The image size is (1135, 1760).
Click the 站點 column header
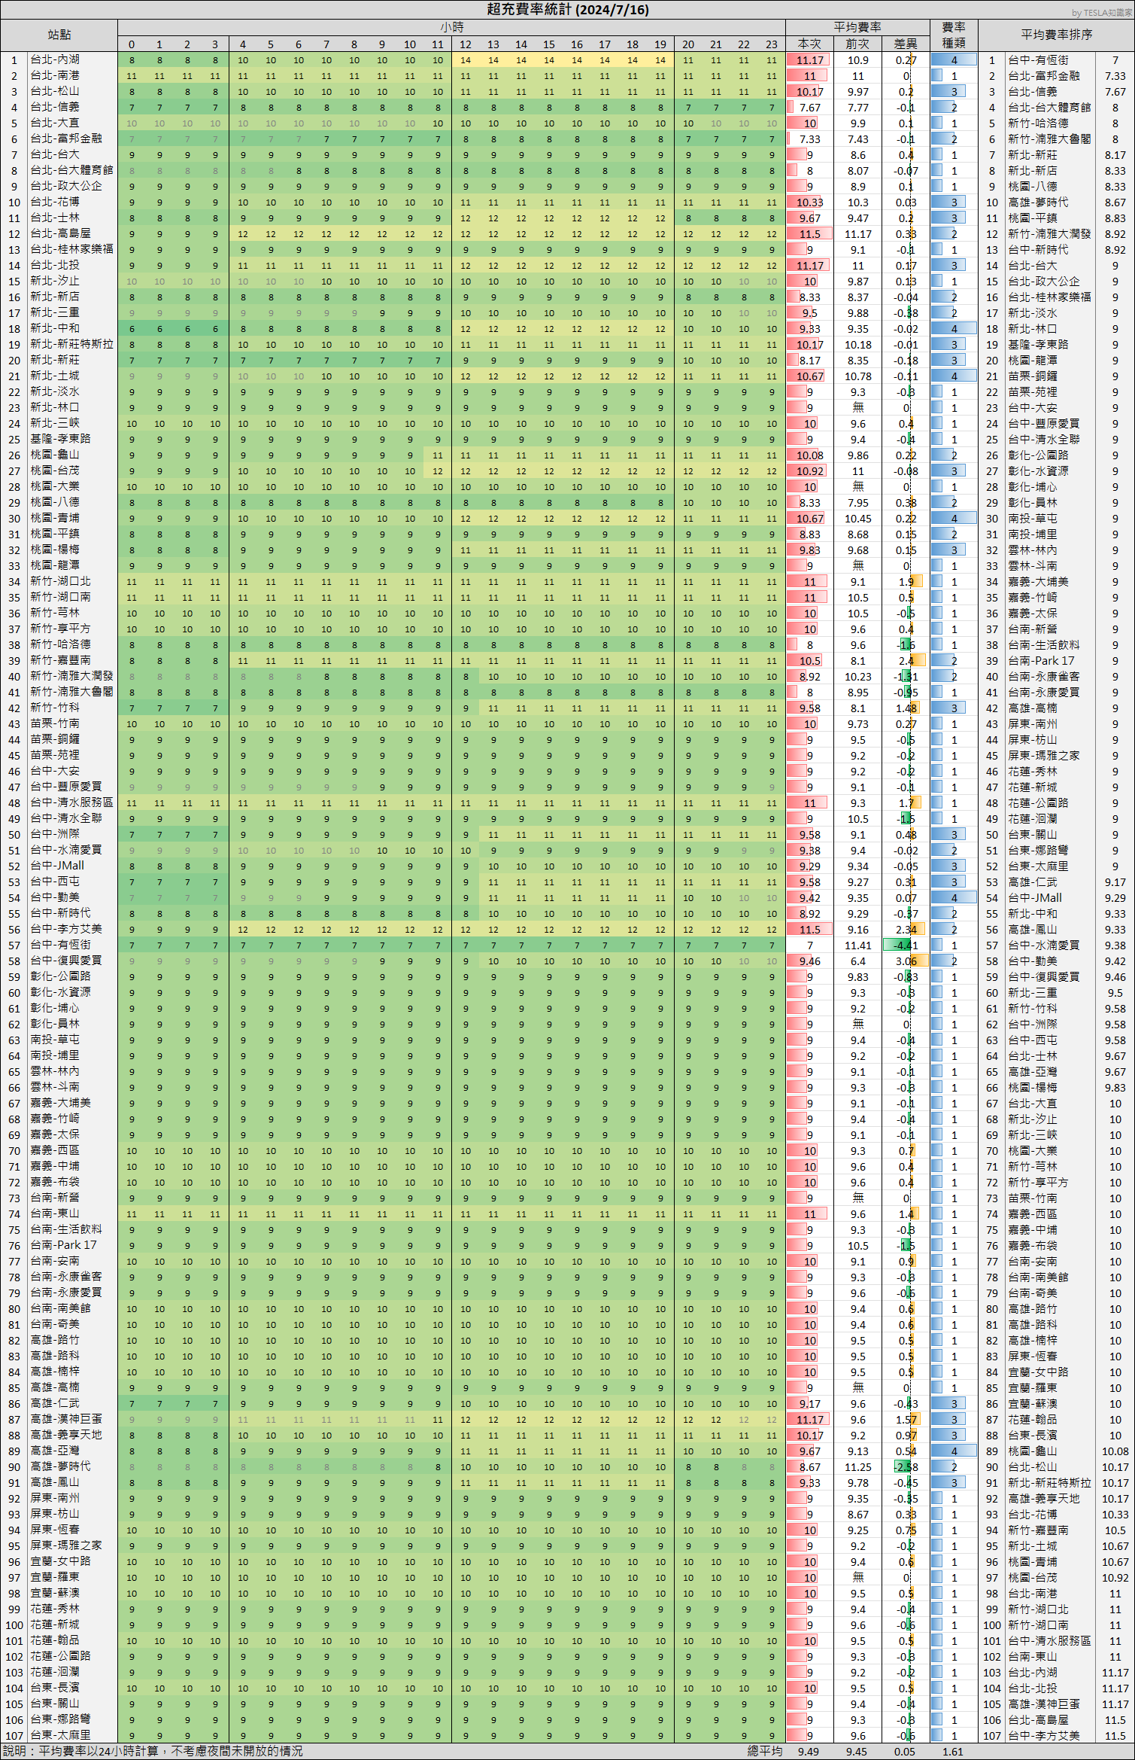pos(59,35)
